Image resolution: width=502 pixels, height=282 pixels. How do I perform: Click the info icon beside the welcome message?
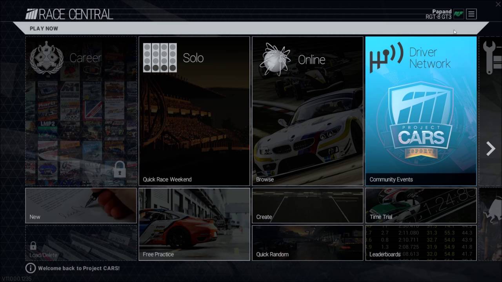click(x=30, y=268)
